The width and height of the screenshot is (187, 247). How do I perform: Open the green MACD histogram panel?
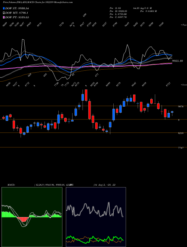coord(32,217)
